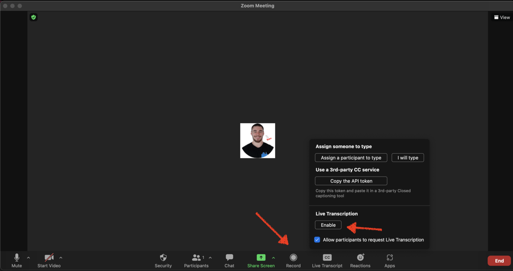Enable Live Transcription
513x271 pixels.
[x=328, y=225]
